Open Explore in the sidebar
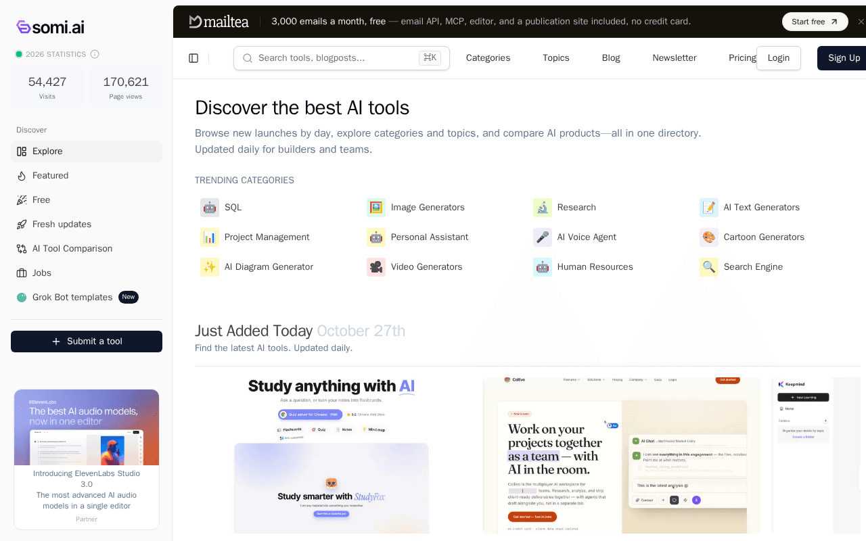 coord(87,151)
